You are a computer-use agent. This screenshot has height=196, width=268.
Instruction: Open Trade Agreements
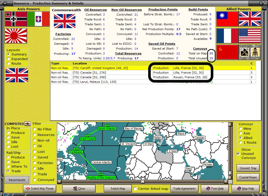click(x=184, y=189)
